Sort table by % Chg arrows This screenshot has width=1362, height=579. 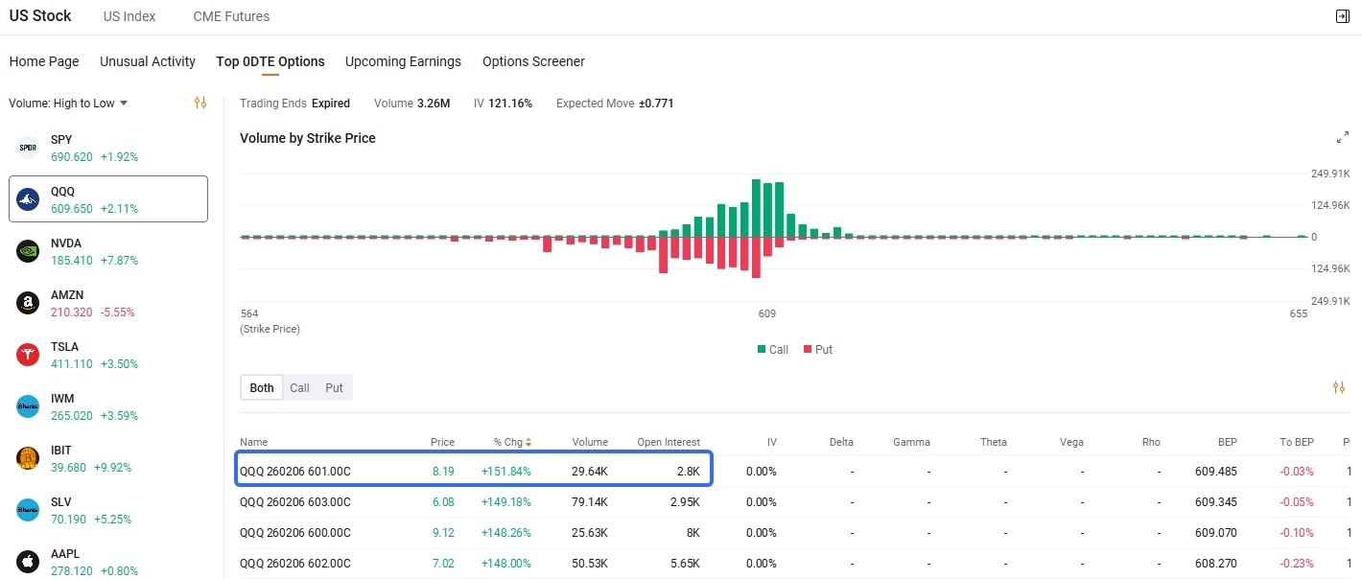coord(528,442)
